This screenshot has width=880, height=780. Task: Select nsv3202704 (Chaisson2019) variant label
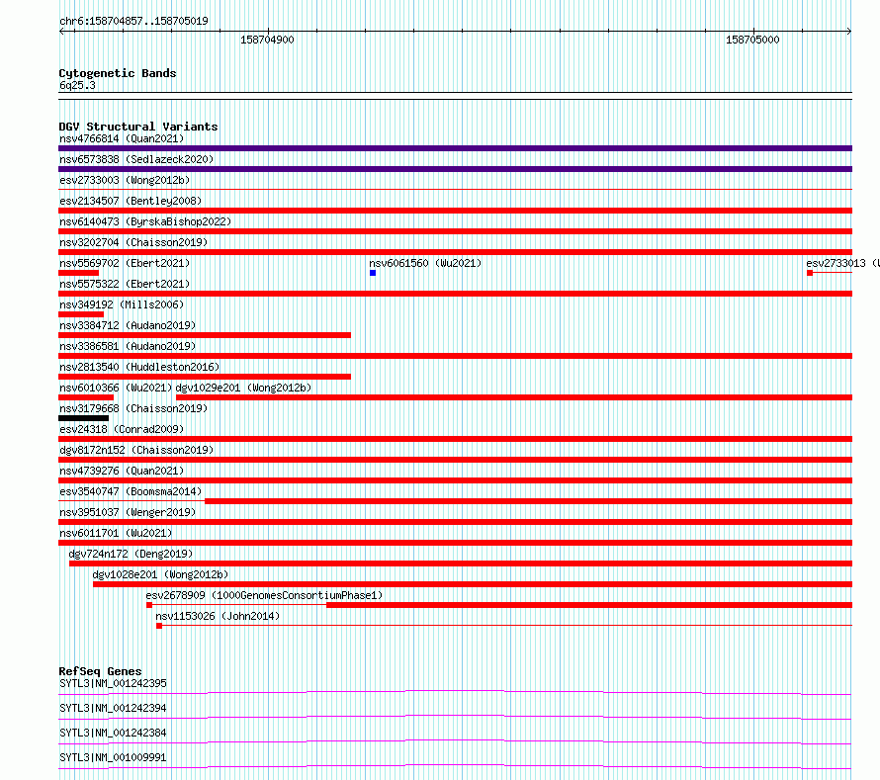point(133,242)
